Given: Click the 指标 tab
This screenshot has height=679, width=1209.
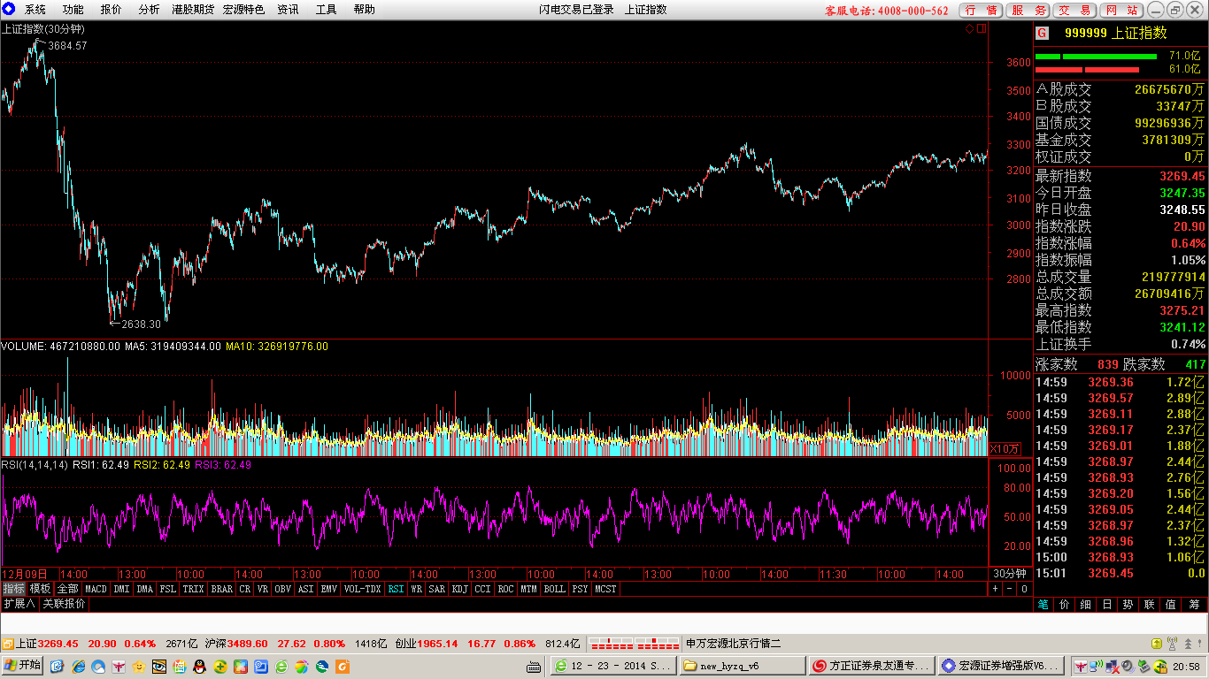Looking at the screenshot, I should [x=13, y=589].
